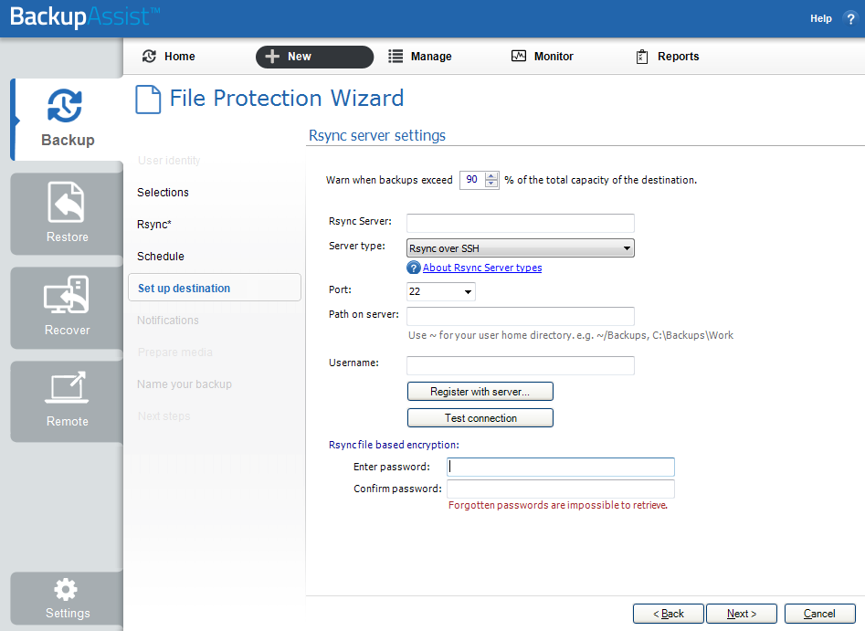Click the Path on server field
The width and height of the screenshot is (865, 631).
(521, 317)
